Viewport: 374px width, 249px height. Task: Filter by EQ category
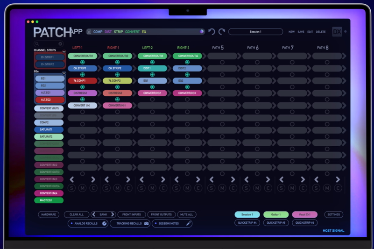pyautogui.click(x=144, y=31)
